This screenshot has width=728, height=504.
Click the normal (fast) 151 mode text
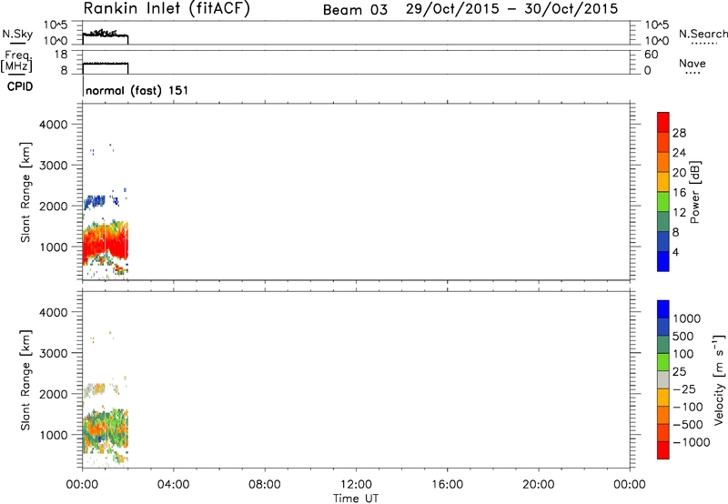click(x=137, y=90)
